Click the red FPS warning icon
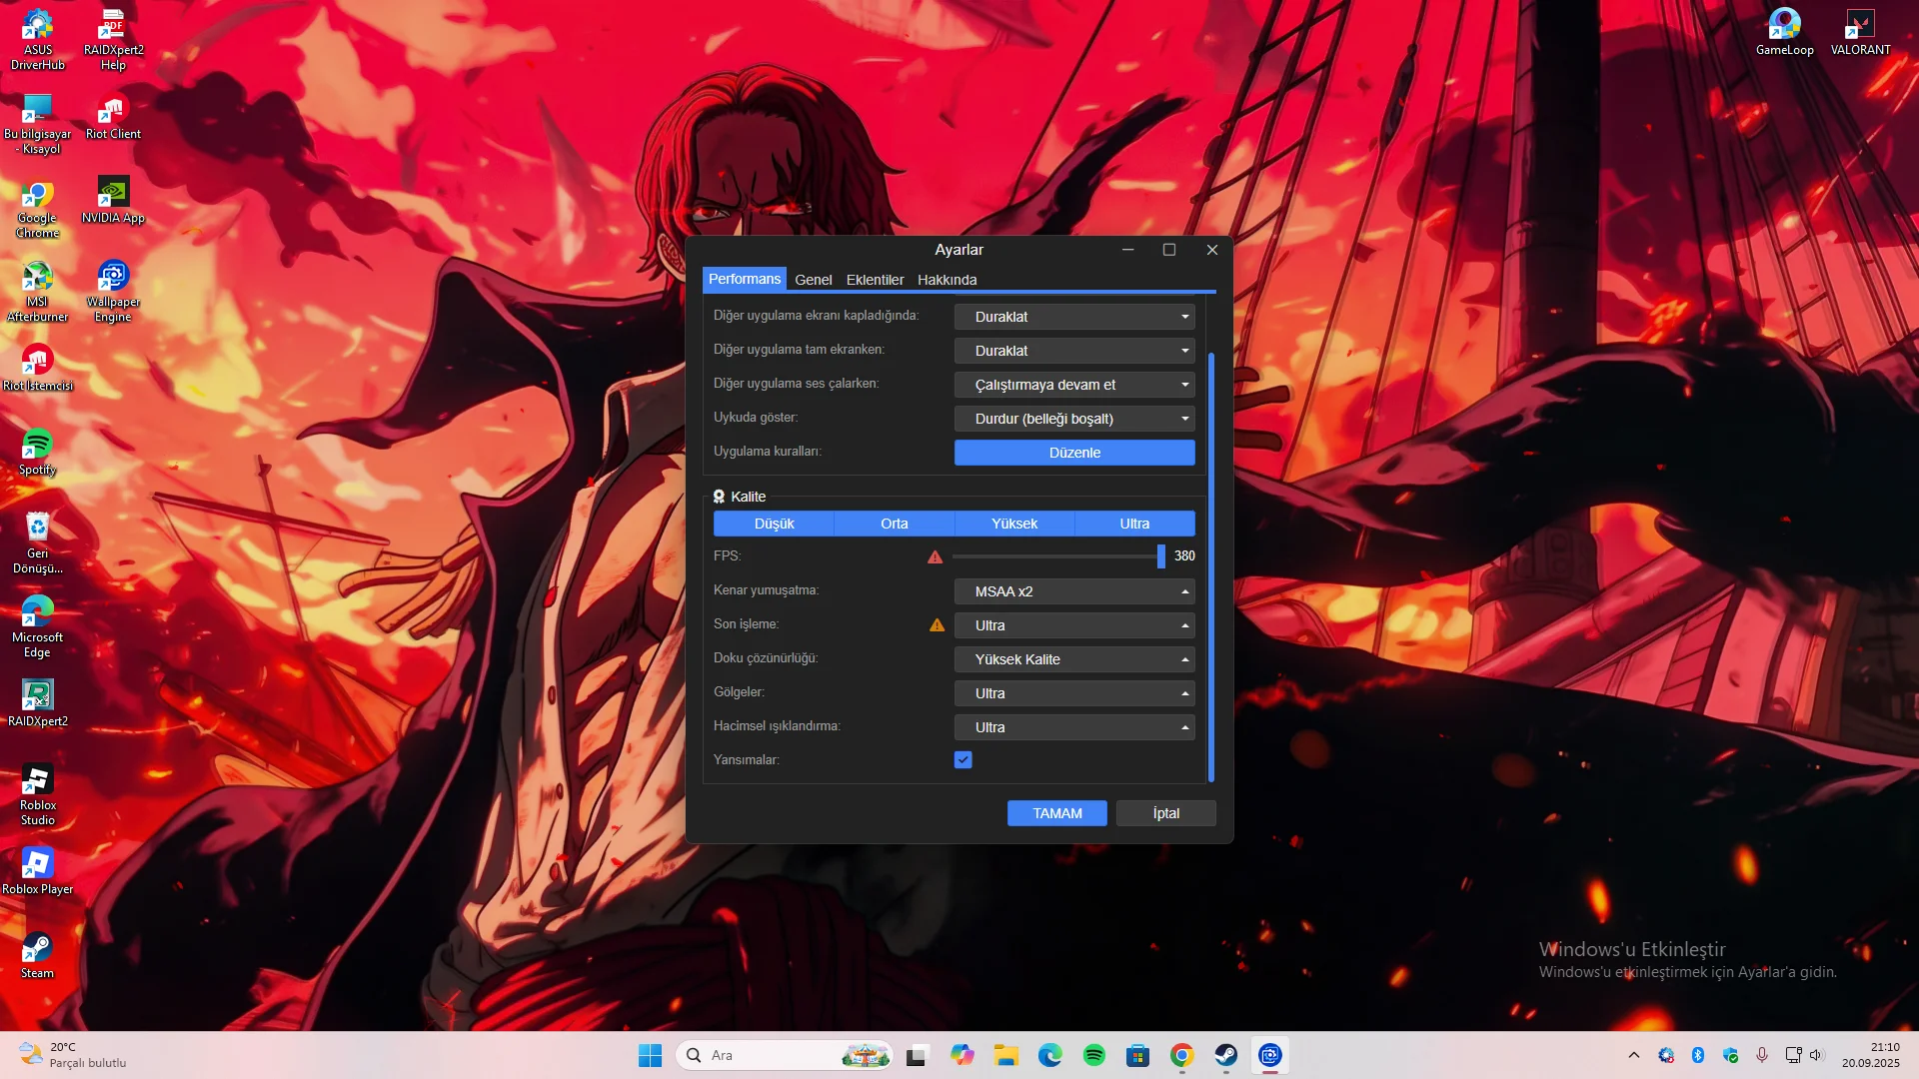1919x1079 pixels. tap(936, 556)
